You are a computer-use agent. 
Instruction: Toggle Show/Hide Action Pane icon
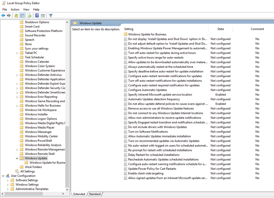click(x=43, y=16)
